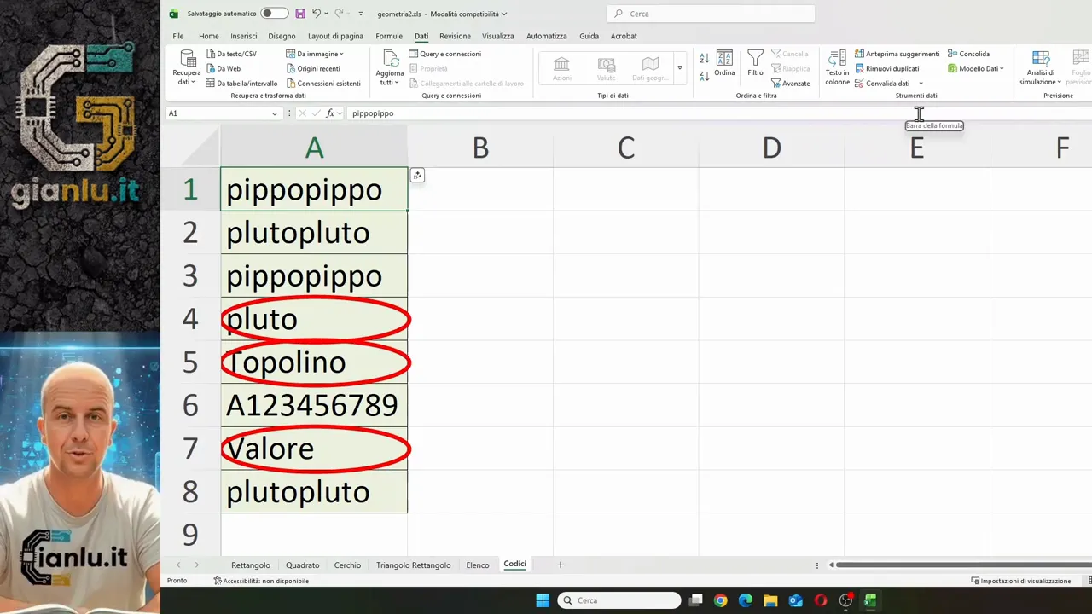Switch to the Rettangolo sheet tab
This screenshot has height=614, width=1092.
[251, 565]
